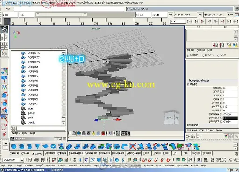Select the NURBS plane shelf icon
This screenshot has height=172, width=239.
[x=45, y=146]
